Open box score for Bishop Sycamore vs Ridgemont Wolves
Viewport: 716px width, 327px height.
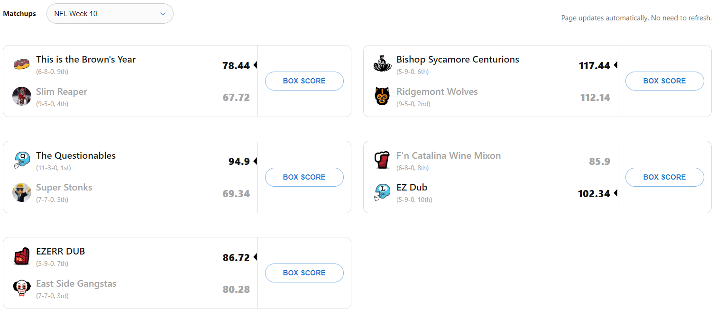click(x=664, y=81)
